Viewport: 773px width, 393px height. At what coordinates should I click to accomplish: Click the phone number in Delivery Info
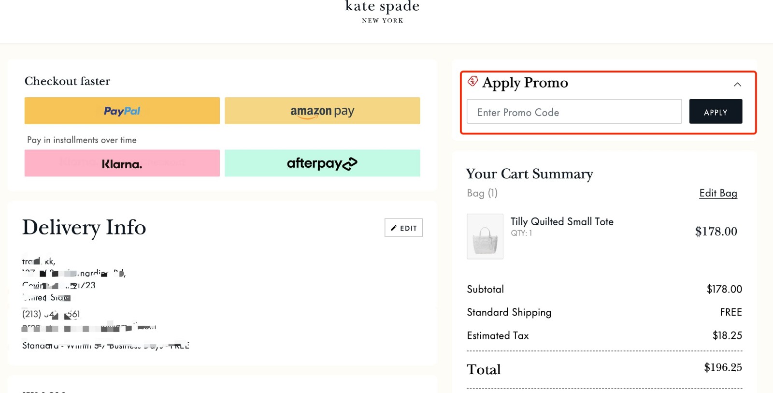tap(51, 314)
